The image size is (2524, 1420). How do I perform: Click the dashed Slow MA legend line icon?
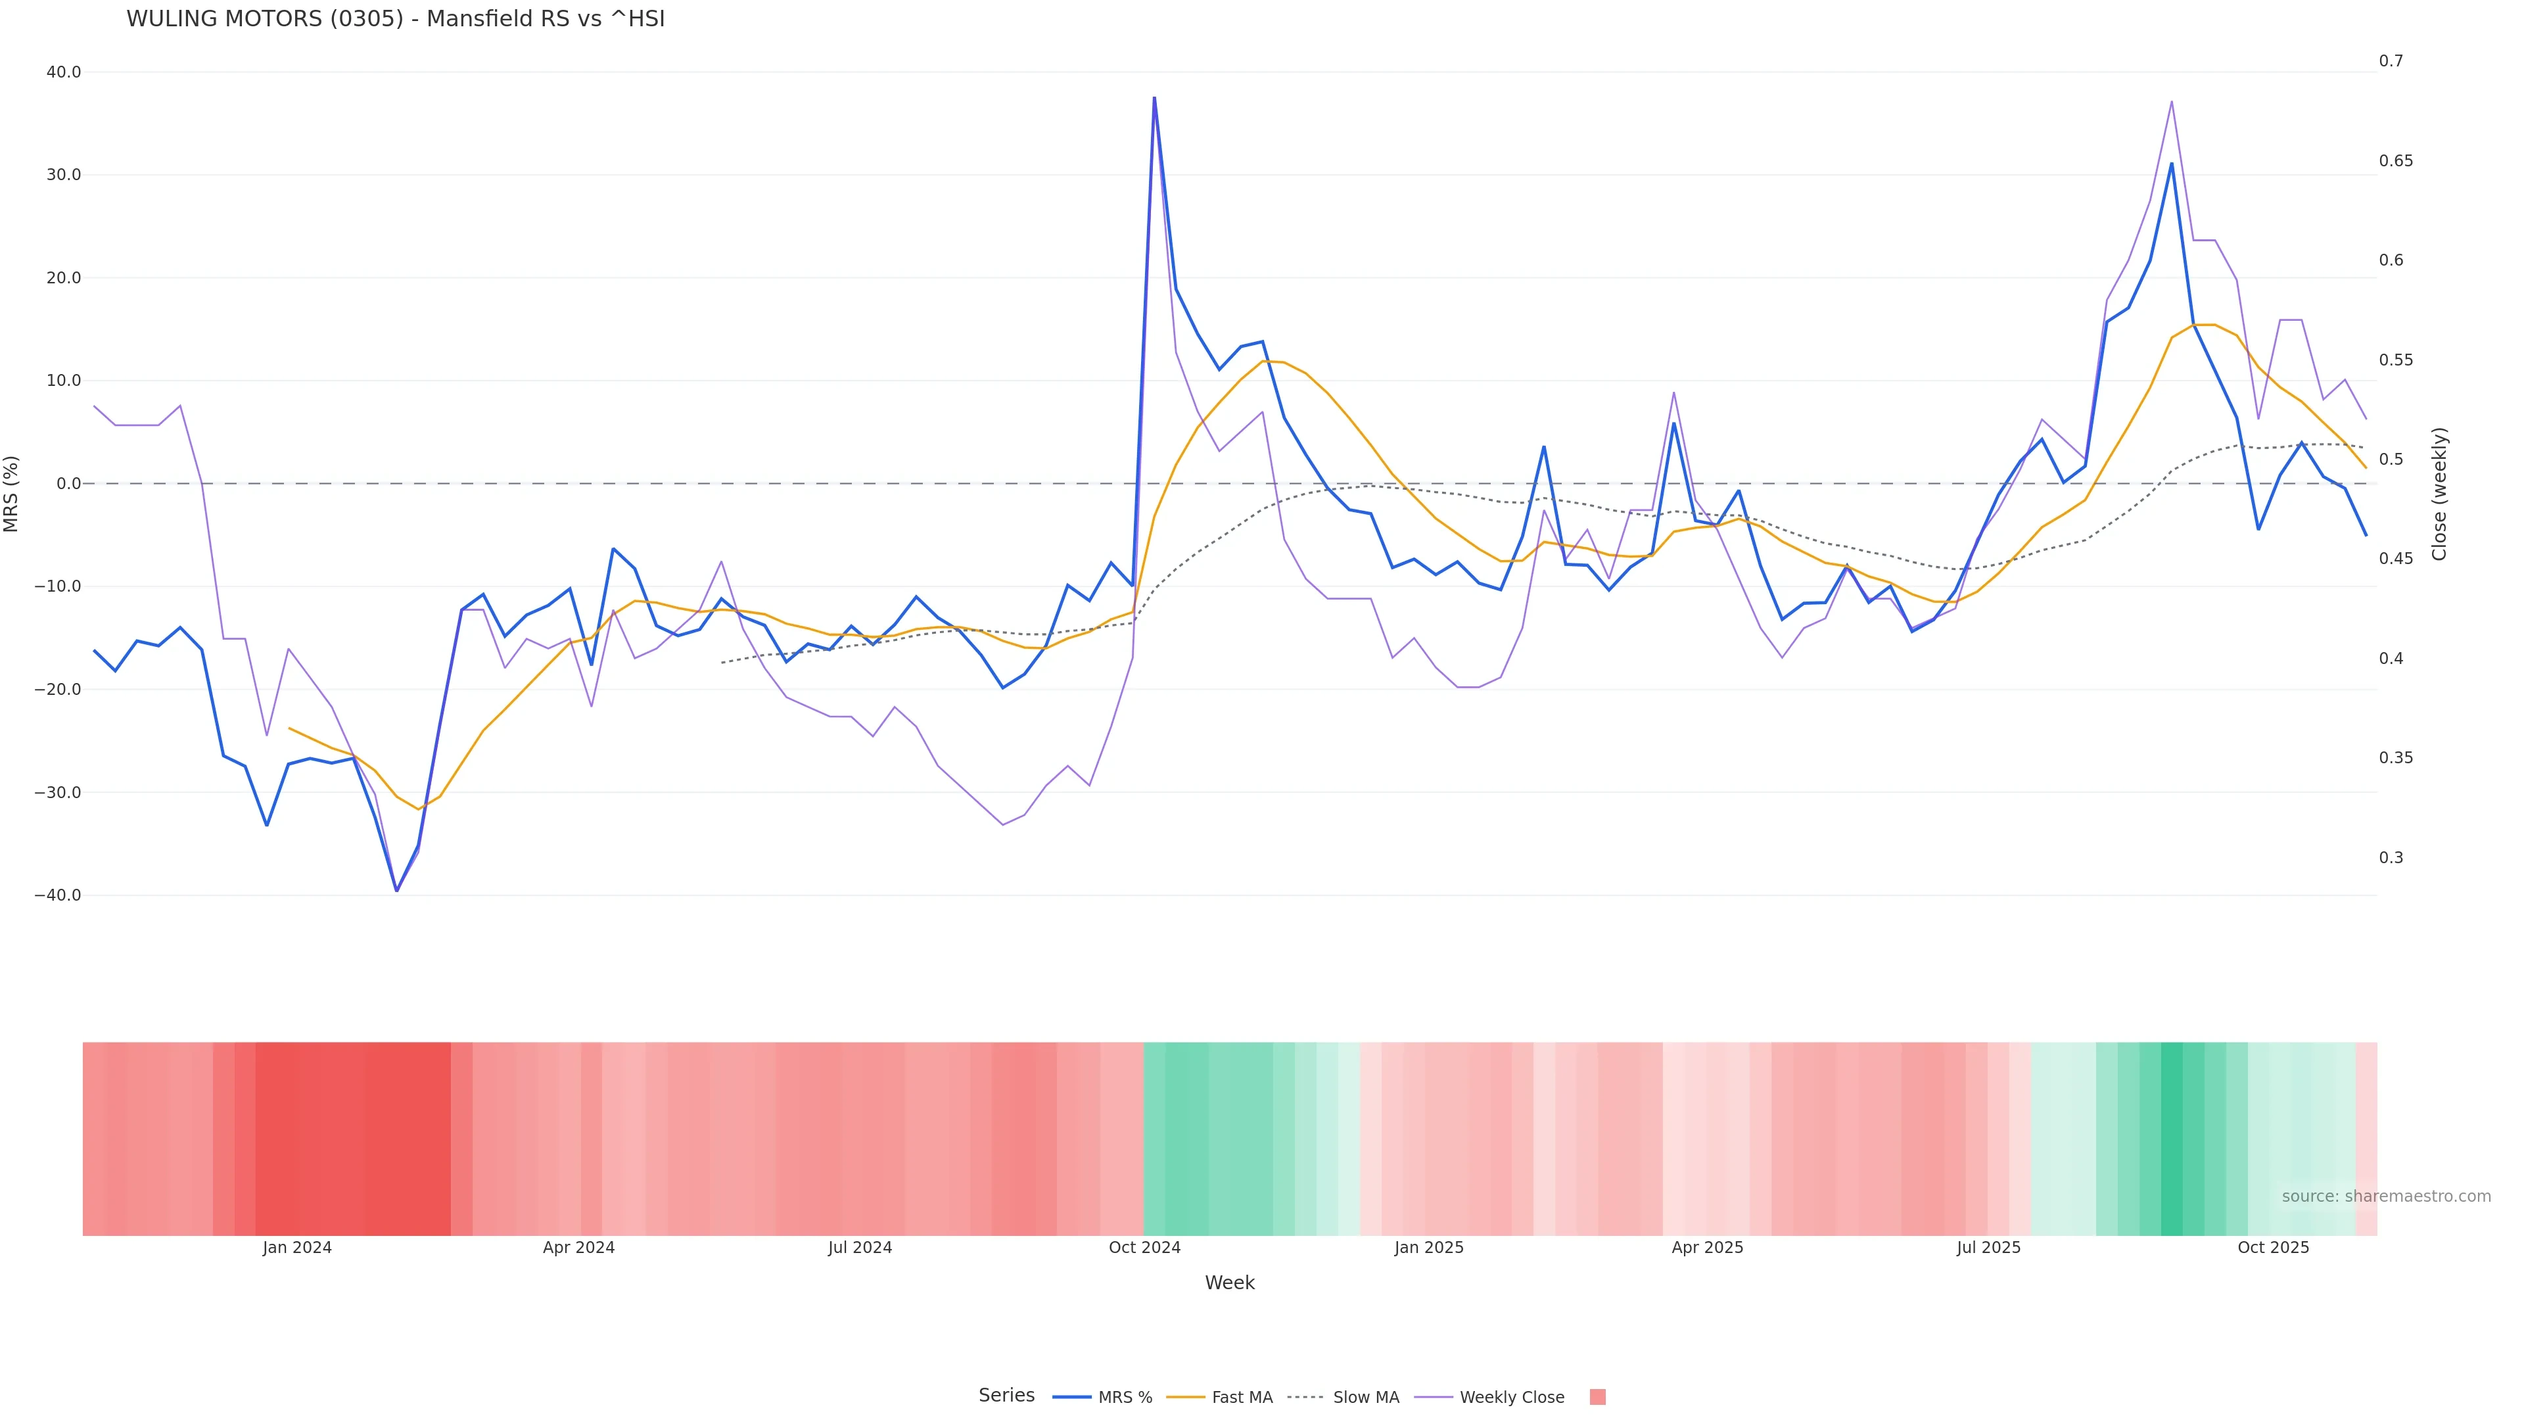(x=1305, y=1398)
